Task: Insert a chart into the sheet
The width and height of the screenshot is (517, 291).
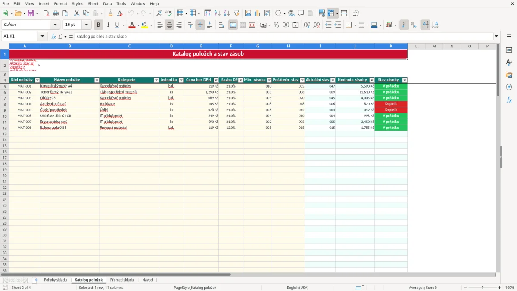Action: click(257, 13)
